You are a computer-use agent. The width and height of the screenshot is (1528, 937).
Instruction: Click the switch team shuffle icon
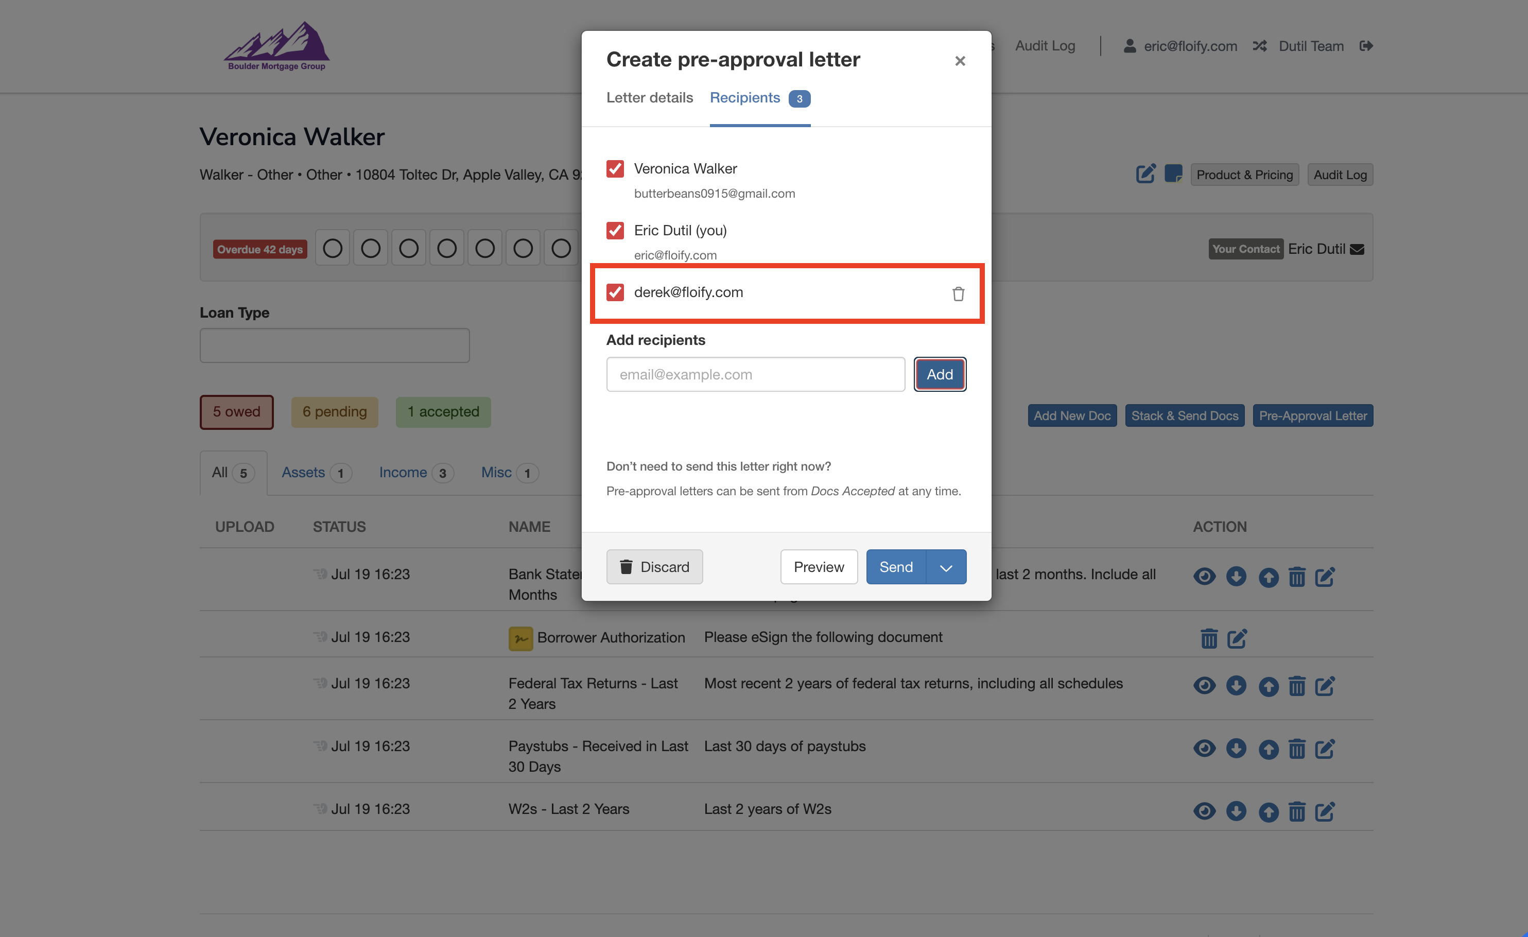(1259, 46)
